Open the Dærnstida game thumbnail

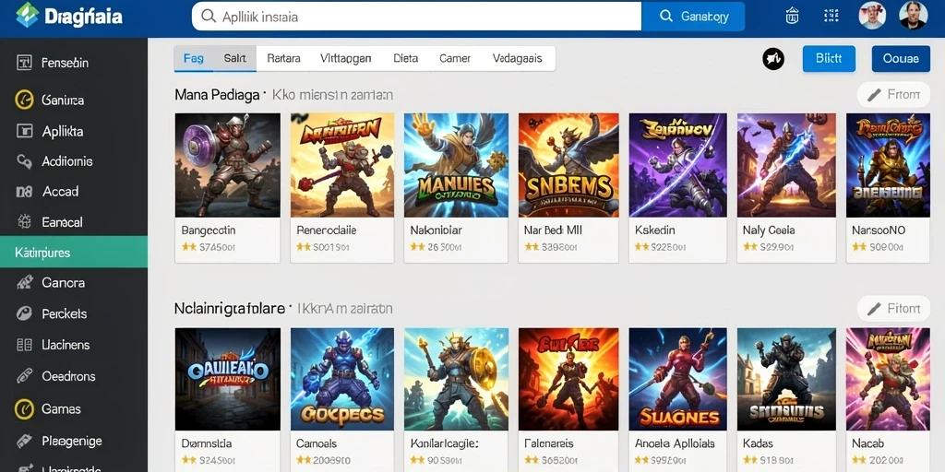[228, 379]
